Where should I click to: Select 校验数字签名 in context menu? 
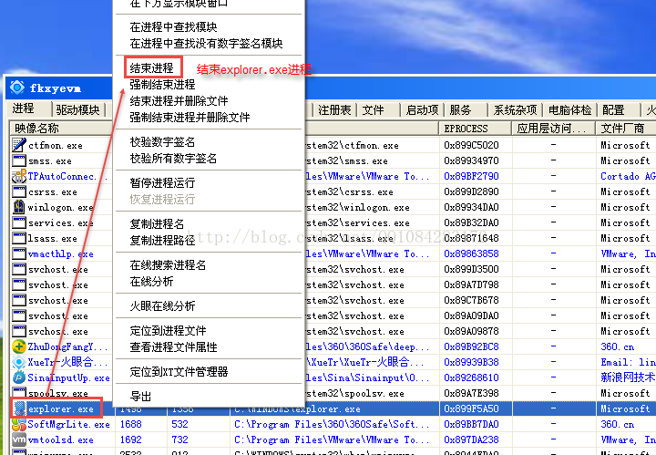[x=162, y=142]
